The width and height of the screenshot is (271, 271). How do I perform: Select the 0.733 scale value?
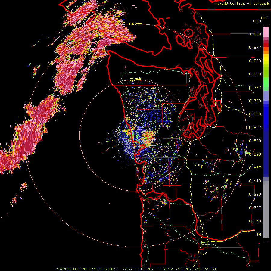[255, 101]
